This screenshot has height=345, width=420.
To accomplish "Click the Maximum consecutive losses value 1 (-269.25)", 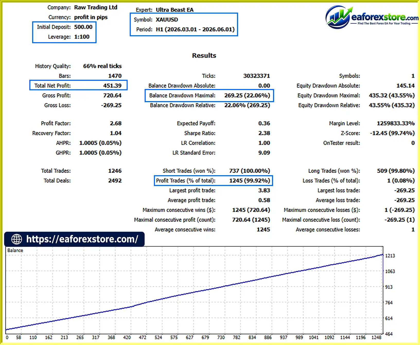I will [400, 210].
